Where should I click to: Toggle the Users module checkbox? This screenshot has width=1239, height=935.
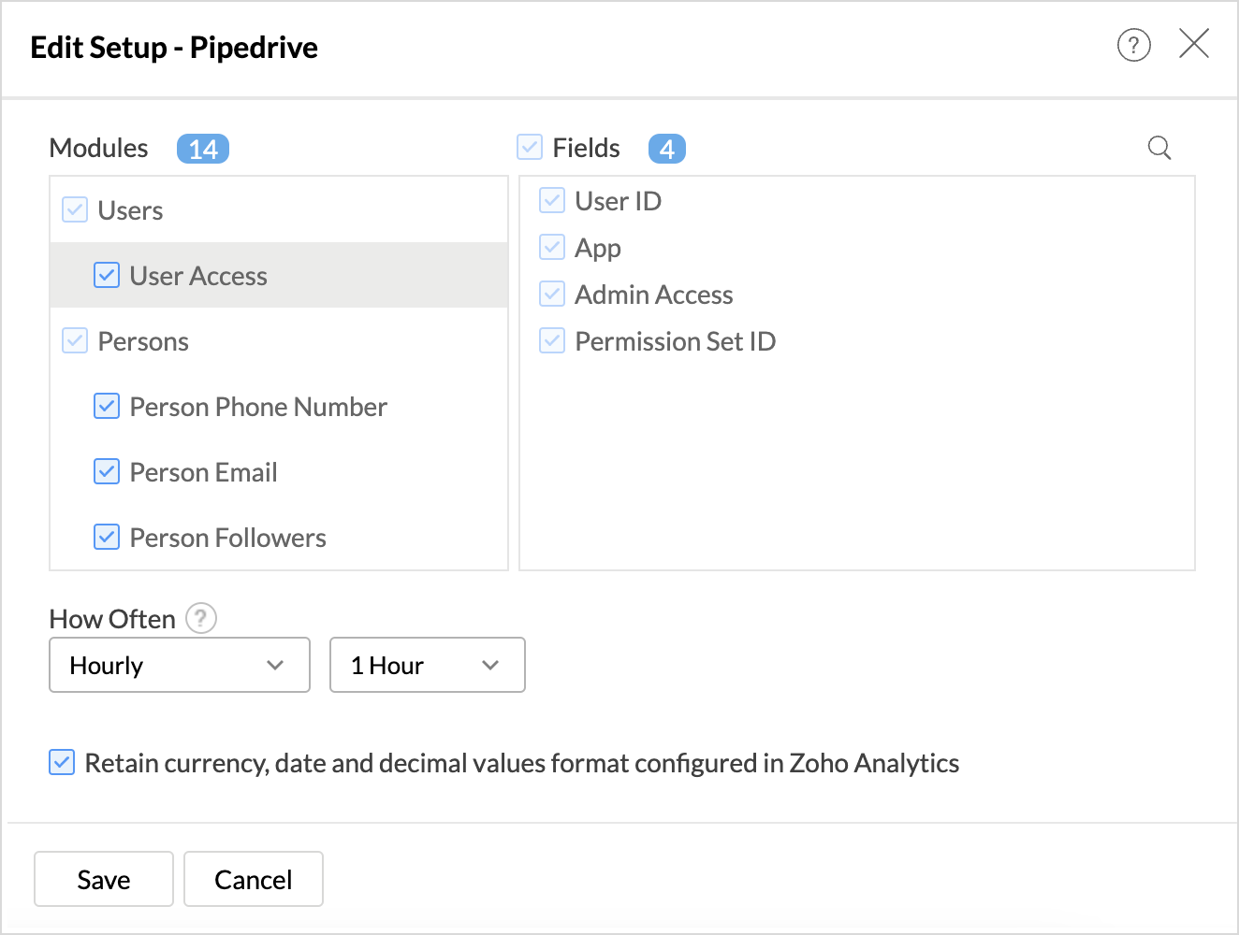tap(75, 209)
